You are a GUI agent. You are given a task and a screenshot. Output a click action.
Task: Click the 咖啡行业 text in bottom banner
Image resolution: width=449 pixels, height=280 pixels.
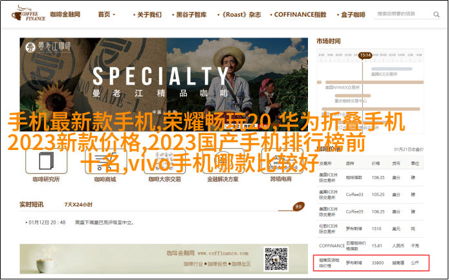click(193, 264)
